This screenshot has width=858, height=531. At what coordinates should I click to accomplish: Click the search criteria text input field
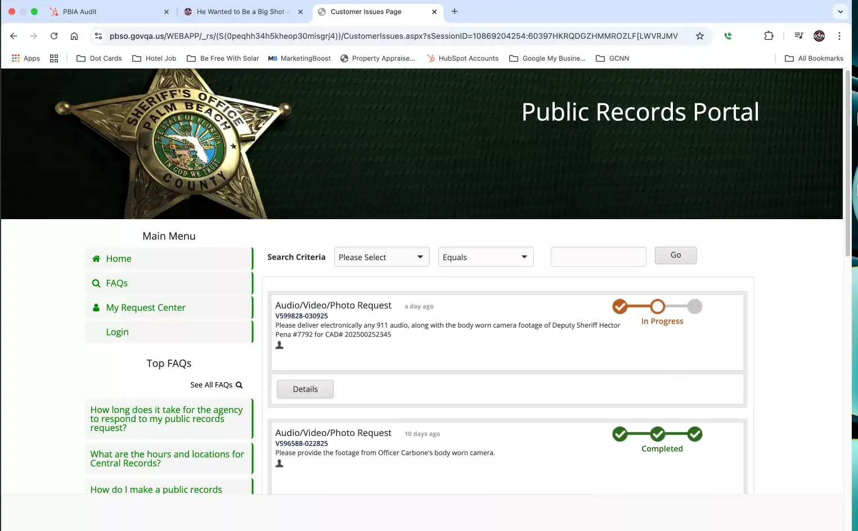coord(598,257)
